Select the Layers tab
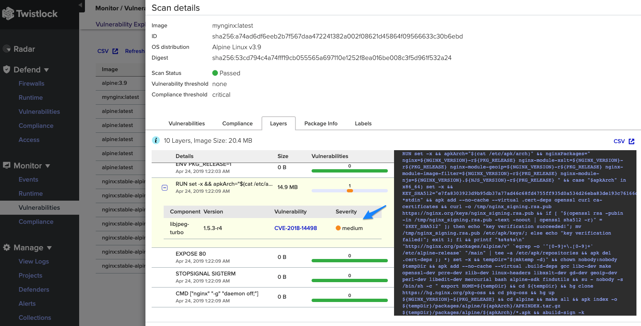Image resolution: width=641 pixels, height=326 pixels. pos(278,123)
